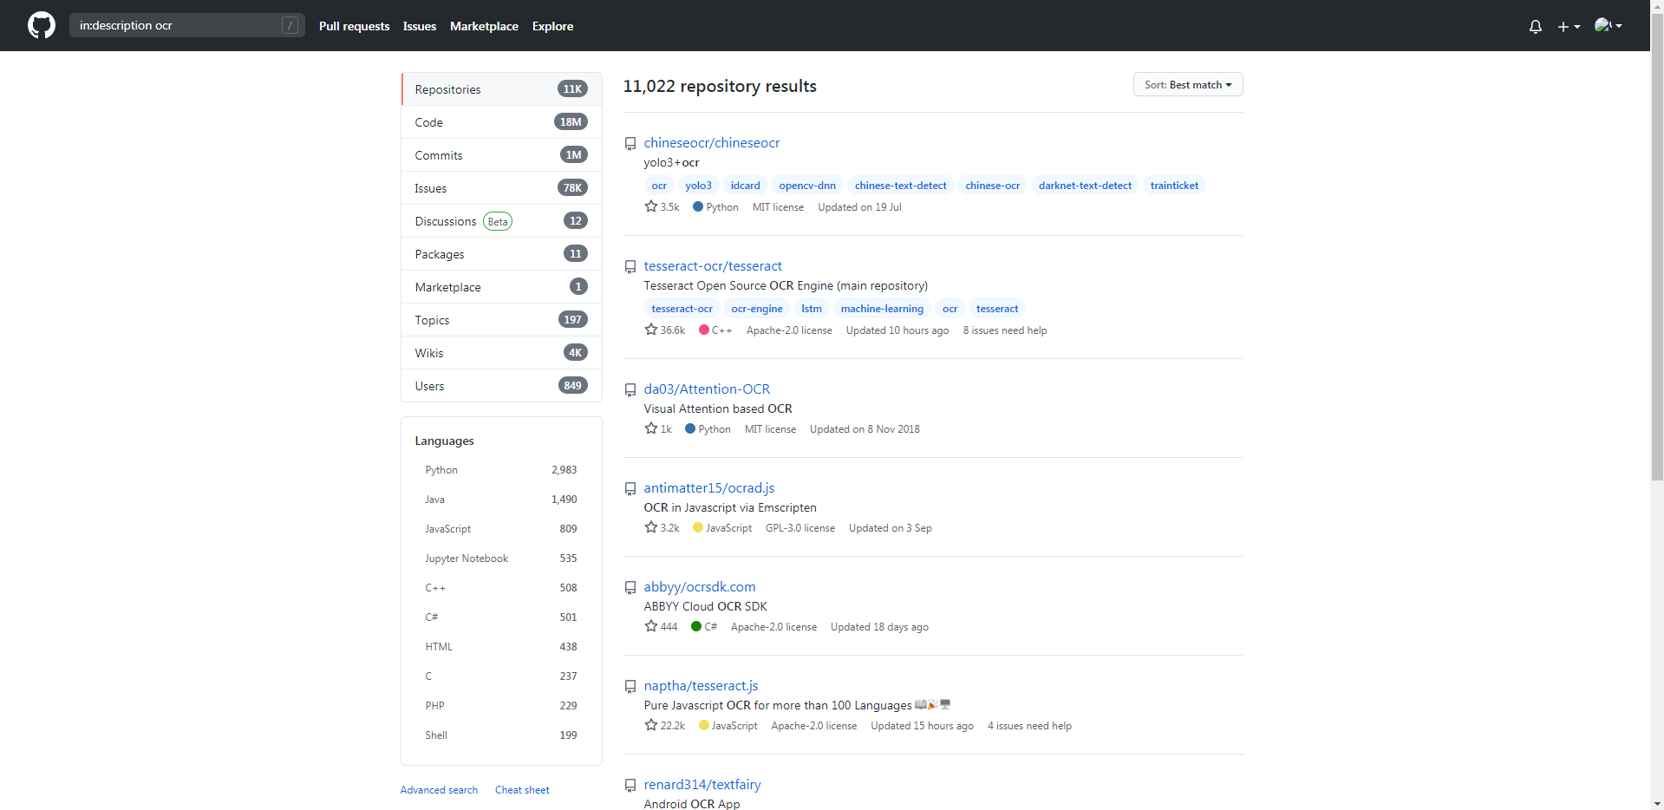
Task: Click the star icon for da03/Attention-OCR
Action: (x=651, y=428)
